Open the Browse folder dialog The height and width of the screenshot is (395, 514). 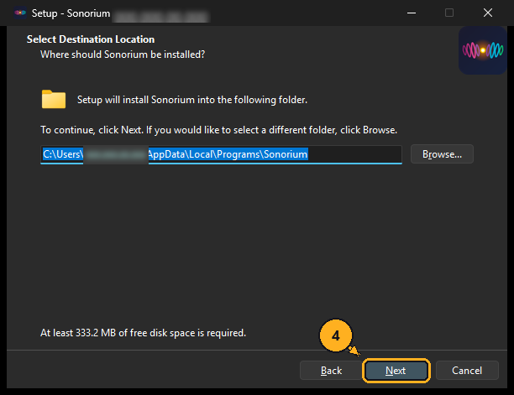[442, 154]
